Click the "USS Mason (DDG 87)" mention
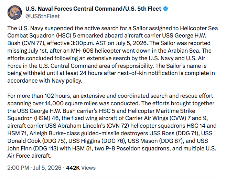Screen dimensions: 226x179 (x=156, y=141)
